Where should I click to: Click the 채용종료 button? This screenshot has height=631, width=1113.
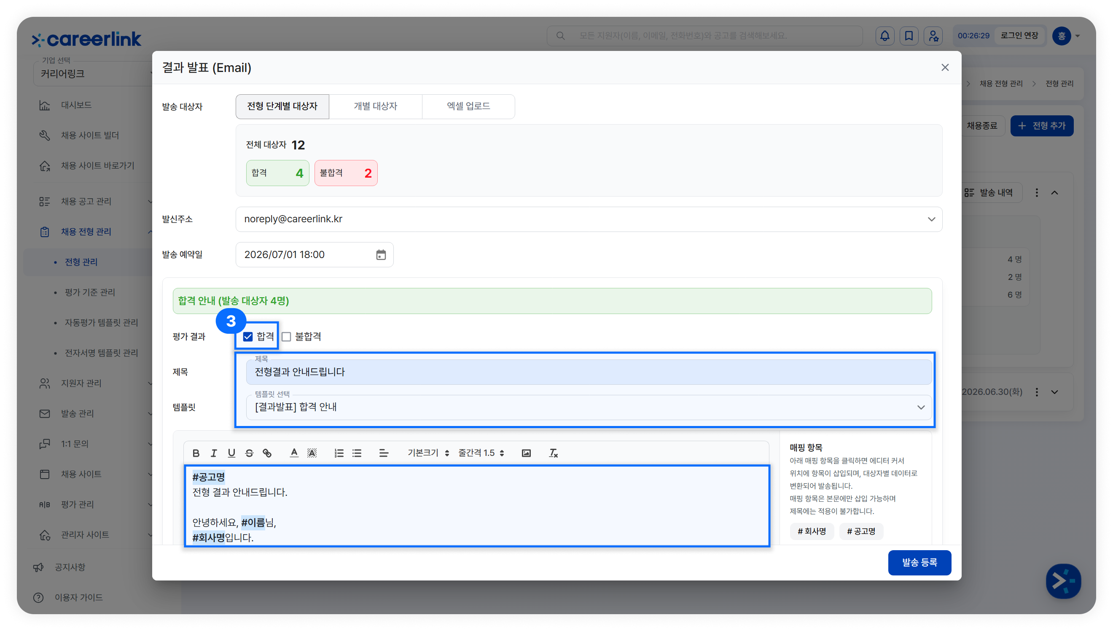pyautogui.click(x=981, y=126)
